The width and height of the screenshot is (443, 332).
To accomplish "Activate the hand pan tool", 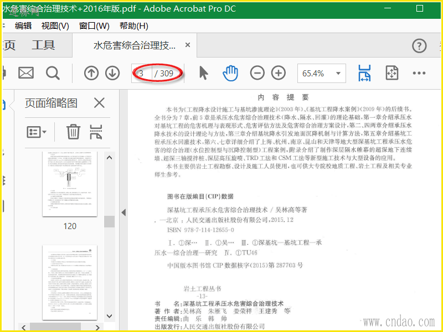I will pyautogui.click(x=230, y=73).
